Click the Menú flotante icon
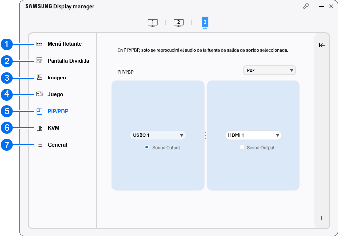The image size is (338, 236). pyautogui.click(x=40, y=44)
